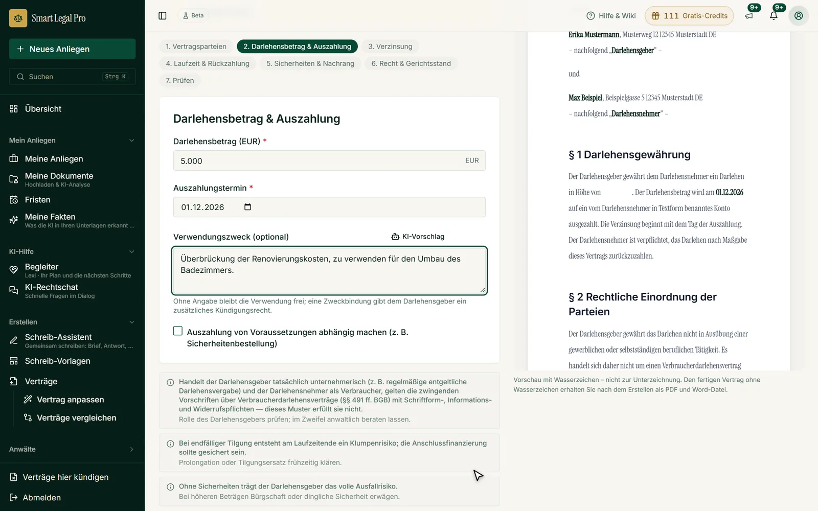Click the Fristen clock icon
The width and height of the screenshot is (818, 511).
pos(14,200)
